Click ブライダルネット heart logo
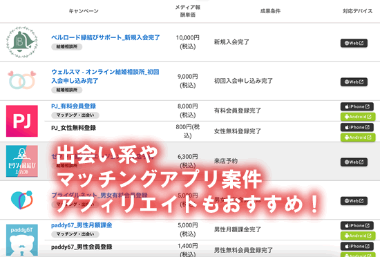The width and height of the screenshot is (380, 257). point(22,200)
